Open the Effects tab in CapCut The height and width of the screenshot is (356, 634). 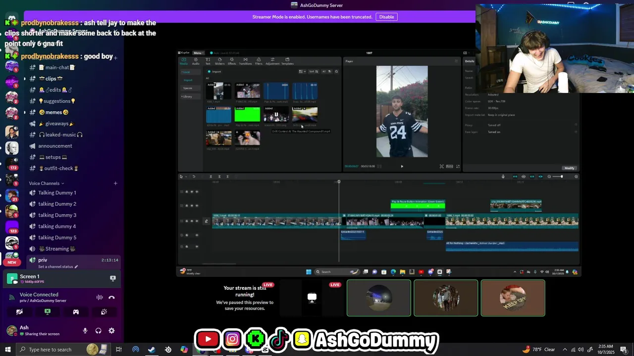coord(232,61)
